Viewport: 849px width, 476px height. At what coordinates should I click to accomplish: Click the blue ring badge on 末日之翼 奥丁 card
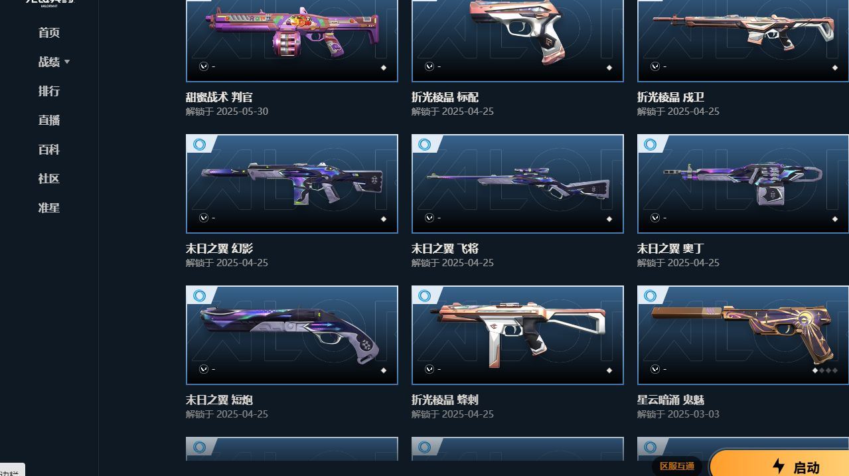pyautogui.click(x=651, y=144)
